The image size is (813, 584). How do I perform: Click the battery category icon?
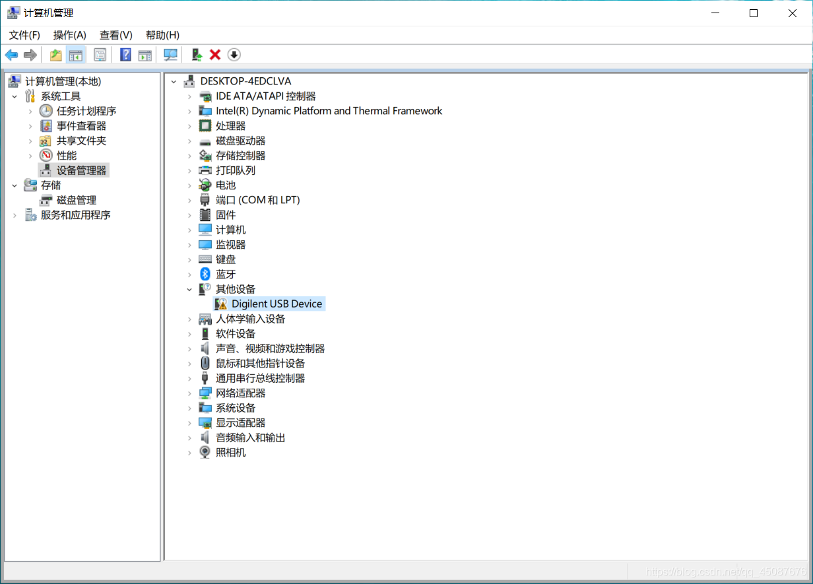click(x=205, y=185)
